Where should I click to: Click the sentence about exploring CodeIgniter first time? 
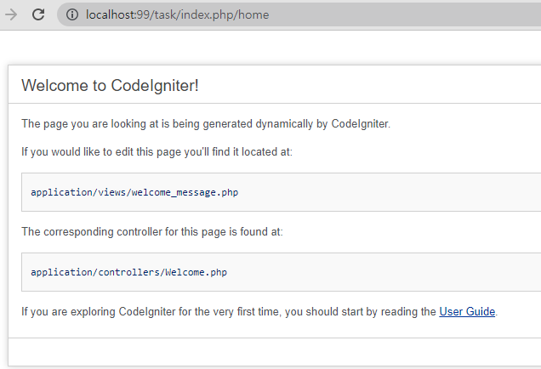[x=259, y=311]
